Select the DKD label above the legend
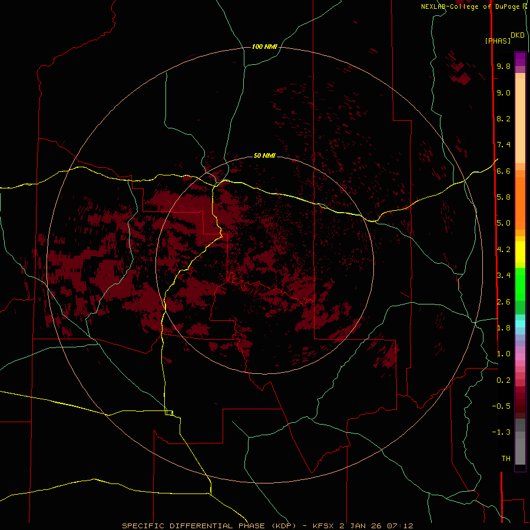This screenshot has height=530, width=530. tap(518, 35)
